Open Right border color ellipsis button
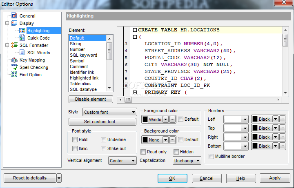The height and width of the screenshot is (188, 294). pos(283,137)
